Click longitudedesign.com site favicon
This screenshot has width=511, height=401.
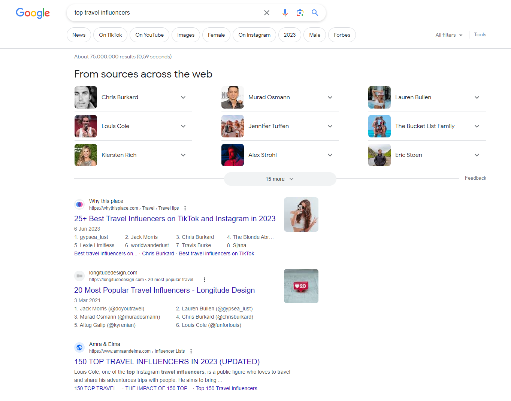[79, 276]
